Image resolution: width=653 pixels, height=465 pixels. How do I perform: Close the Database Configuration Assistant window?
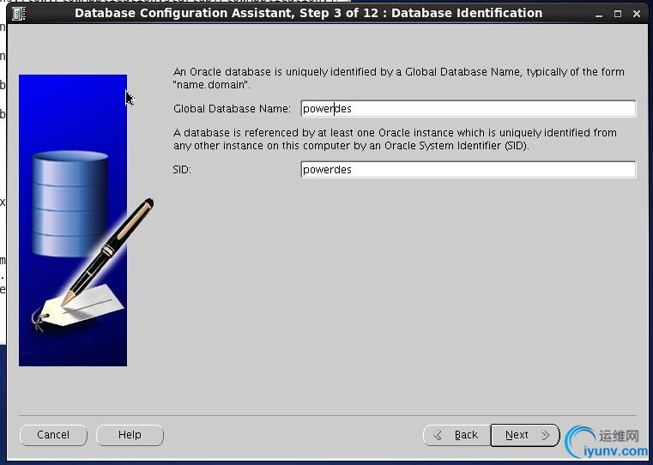pyautogui.click(x=637, y=14)
